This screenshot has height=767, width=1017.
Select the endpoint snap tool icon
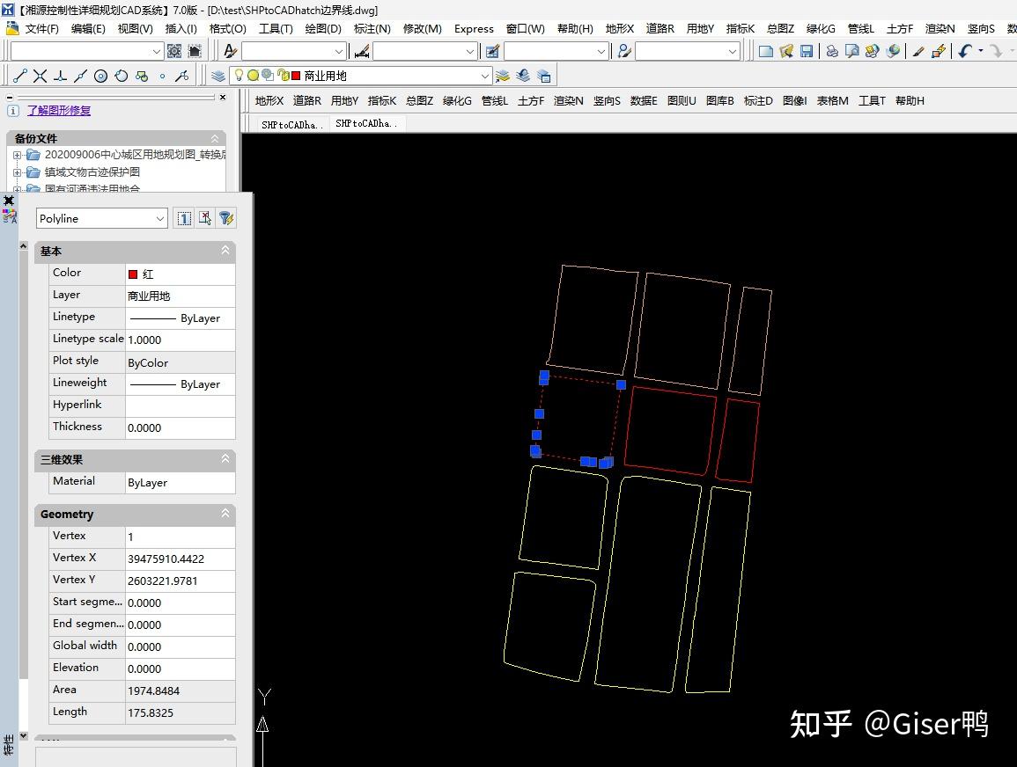pos(20,77)
